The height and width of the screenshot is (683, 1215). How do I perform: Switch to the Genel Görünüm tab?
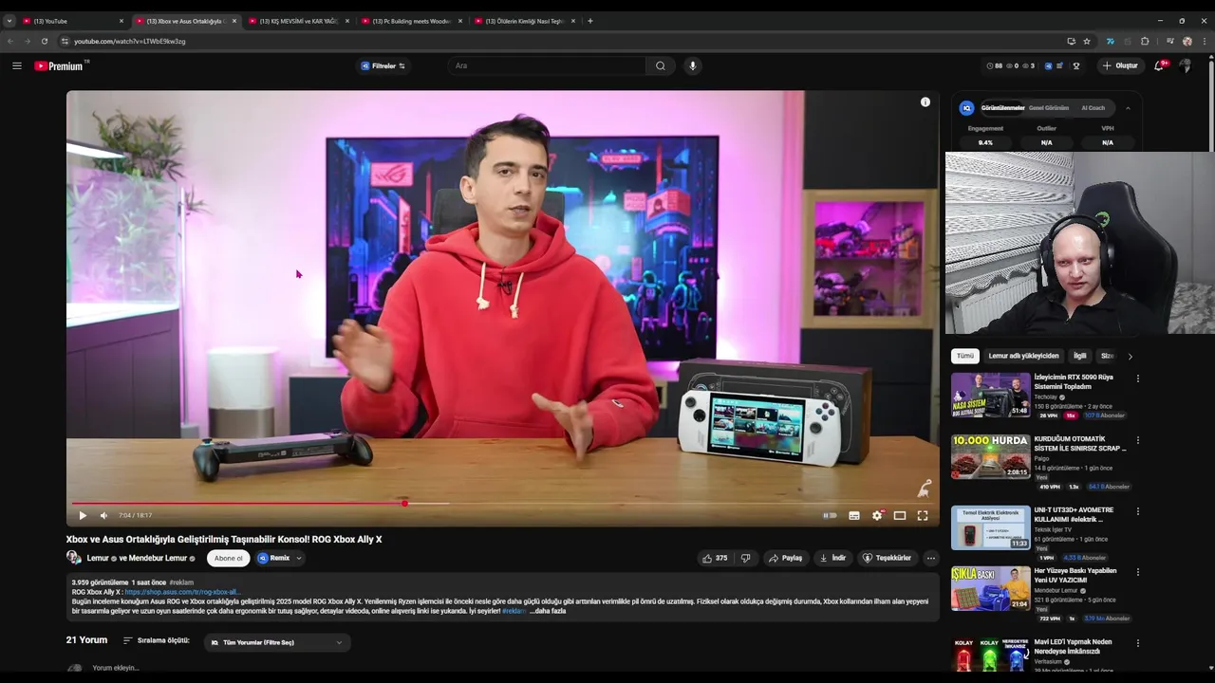click(1049, 107)
